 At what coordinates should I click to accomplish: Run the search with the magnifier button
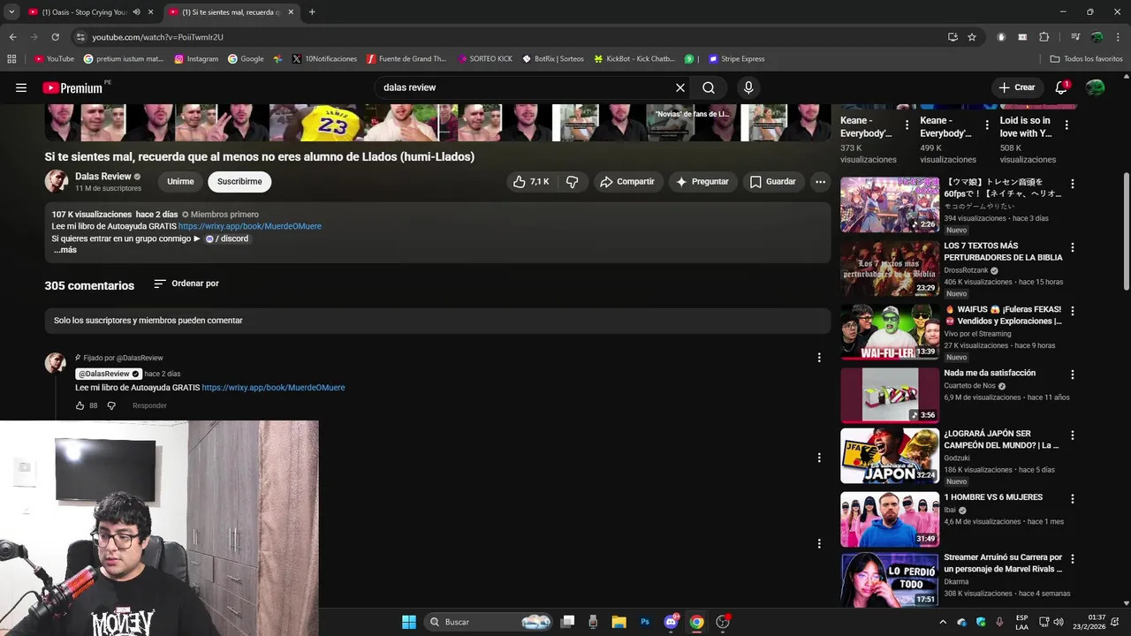709,87
